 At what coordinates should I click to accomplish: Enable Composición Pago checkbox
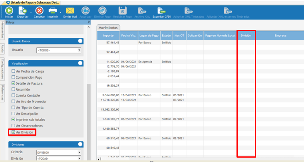tap(13, 77)
